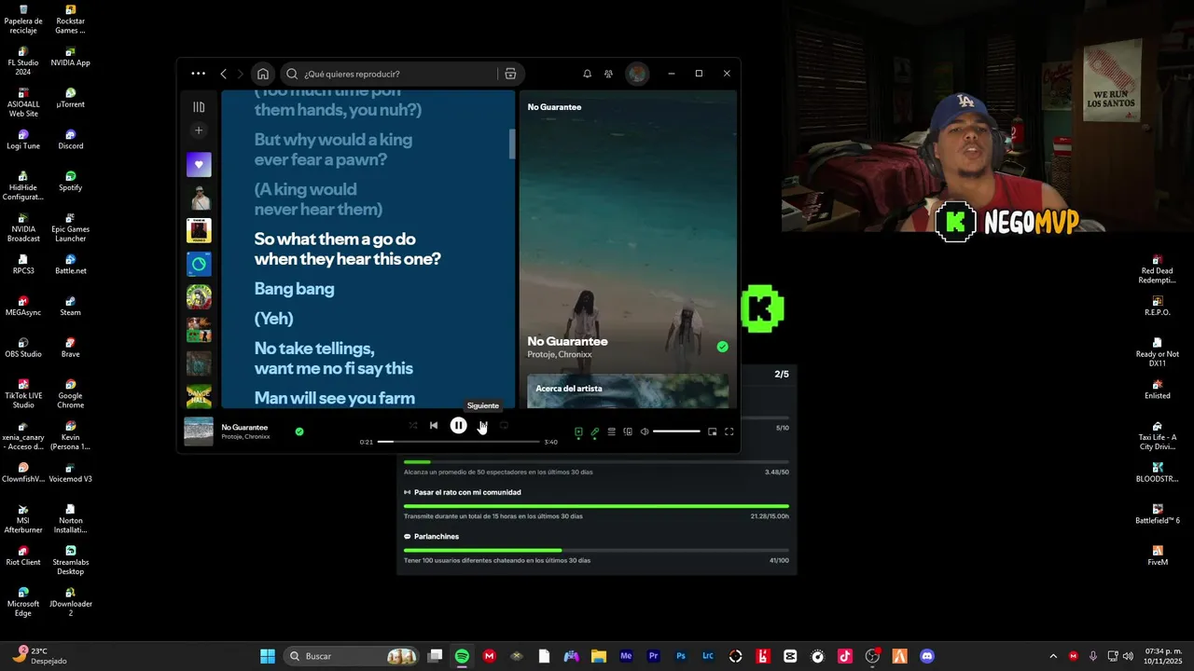Image resolution: width=1194 pixels, height=671 pixels.
Task: Open Premiere Pro from the taskbar
Action: pyautogui.click(x=653, y=656)
